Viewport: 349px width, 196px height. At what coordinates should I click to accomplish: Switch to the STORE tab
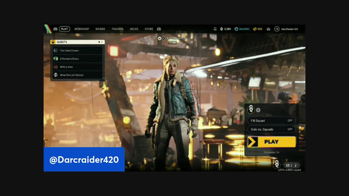click(149, 29)
